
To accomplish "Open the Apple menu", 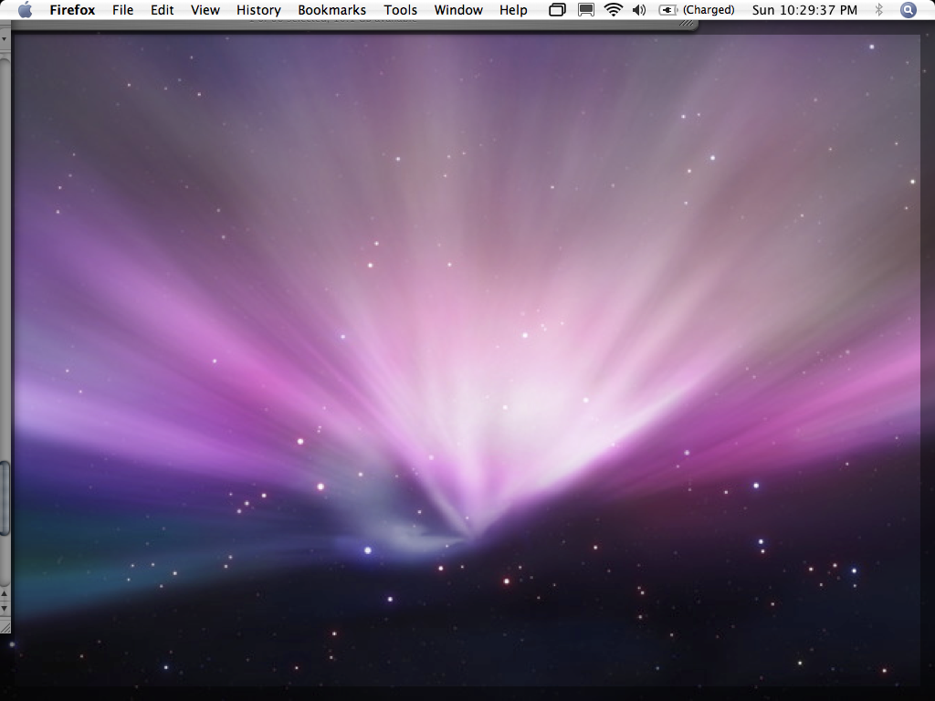I will (x=25, y=10).
